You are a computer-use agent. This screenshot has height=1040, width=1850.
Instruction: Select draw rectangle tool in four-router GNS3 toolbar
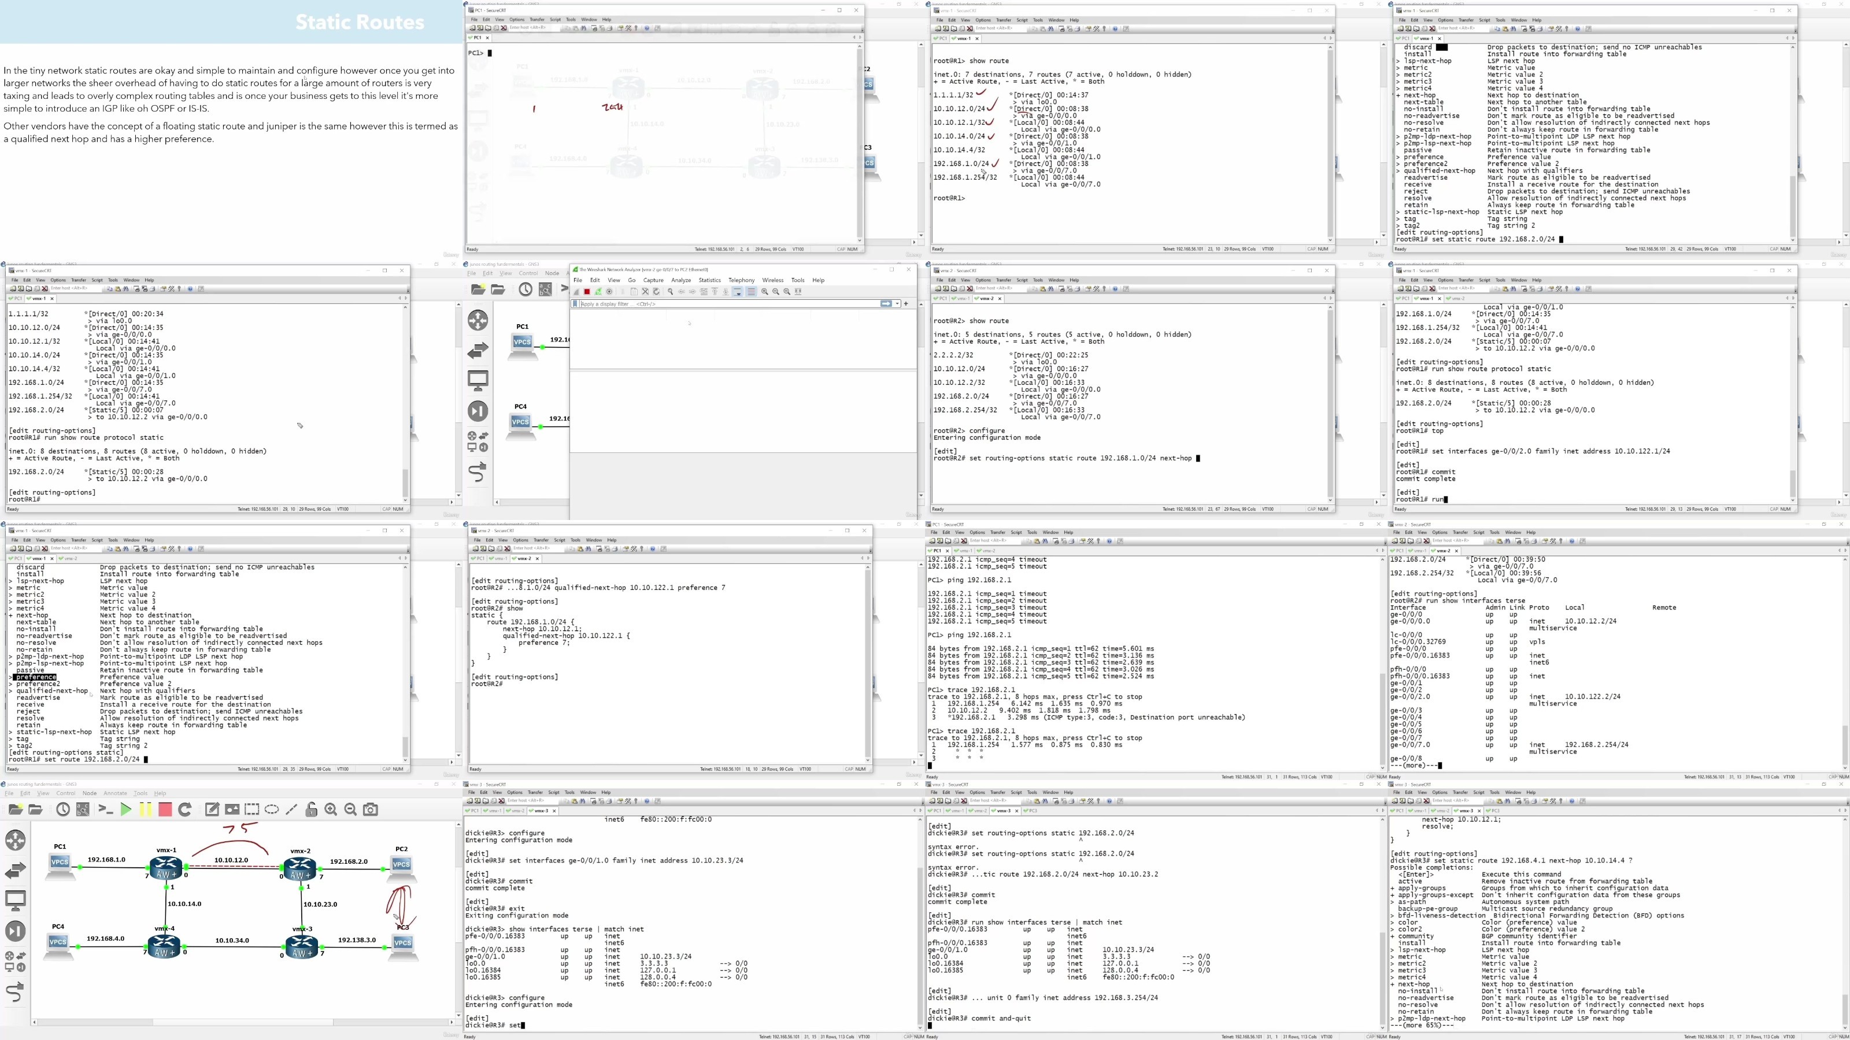pos(251,809)
